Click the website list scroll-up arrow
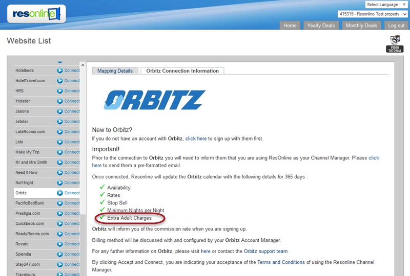 pyautogui.click(x=83, y=65)
